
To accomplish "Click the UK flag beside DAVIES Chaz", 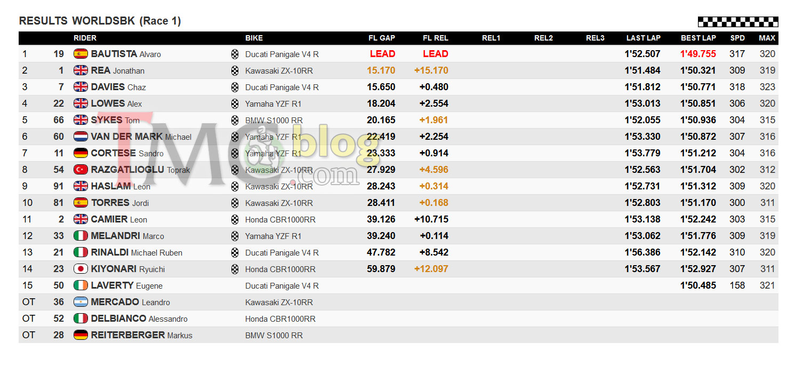I will click(x=81, y=87).
